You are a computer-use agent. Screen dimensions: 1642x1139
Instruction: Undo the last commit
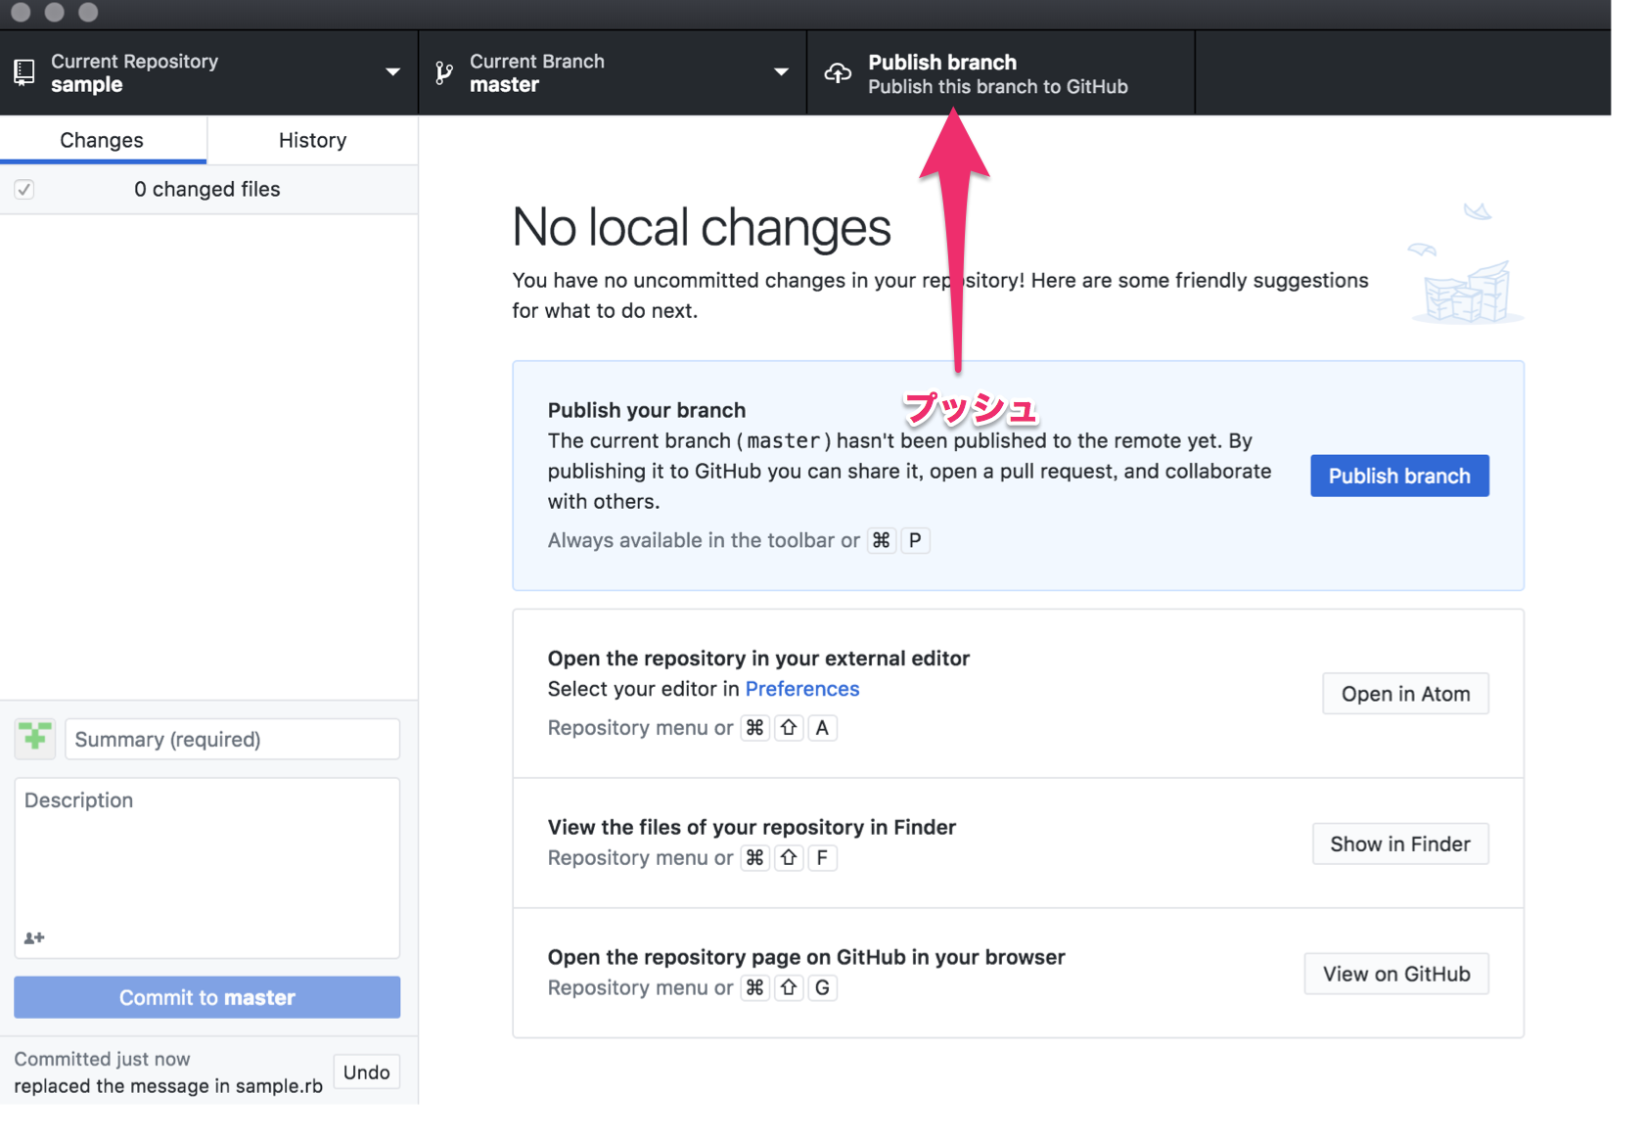coord(366,1072)
